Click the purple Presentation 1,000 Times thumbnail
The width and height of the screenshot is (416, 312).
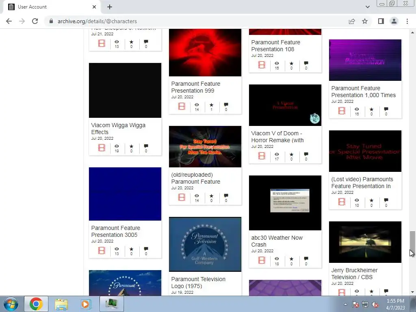point(365,60)
